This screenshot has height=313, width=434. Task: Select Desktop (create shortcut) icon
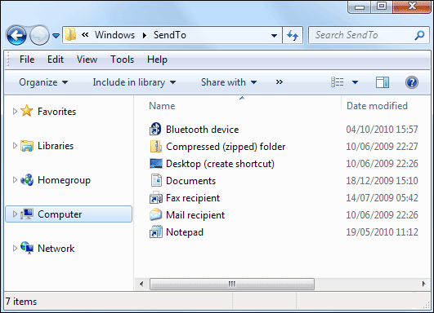(155, 163)
